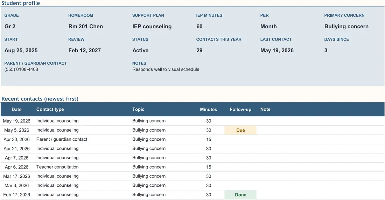Click the Teacher consultation cell
385x200 pixels.
pyautogui.click(x=57, y=167)
